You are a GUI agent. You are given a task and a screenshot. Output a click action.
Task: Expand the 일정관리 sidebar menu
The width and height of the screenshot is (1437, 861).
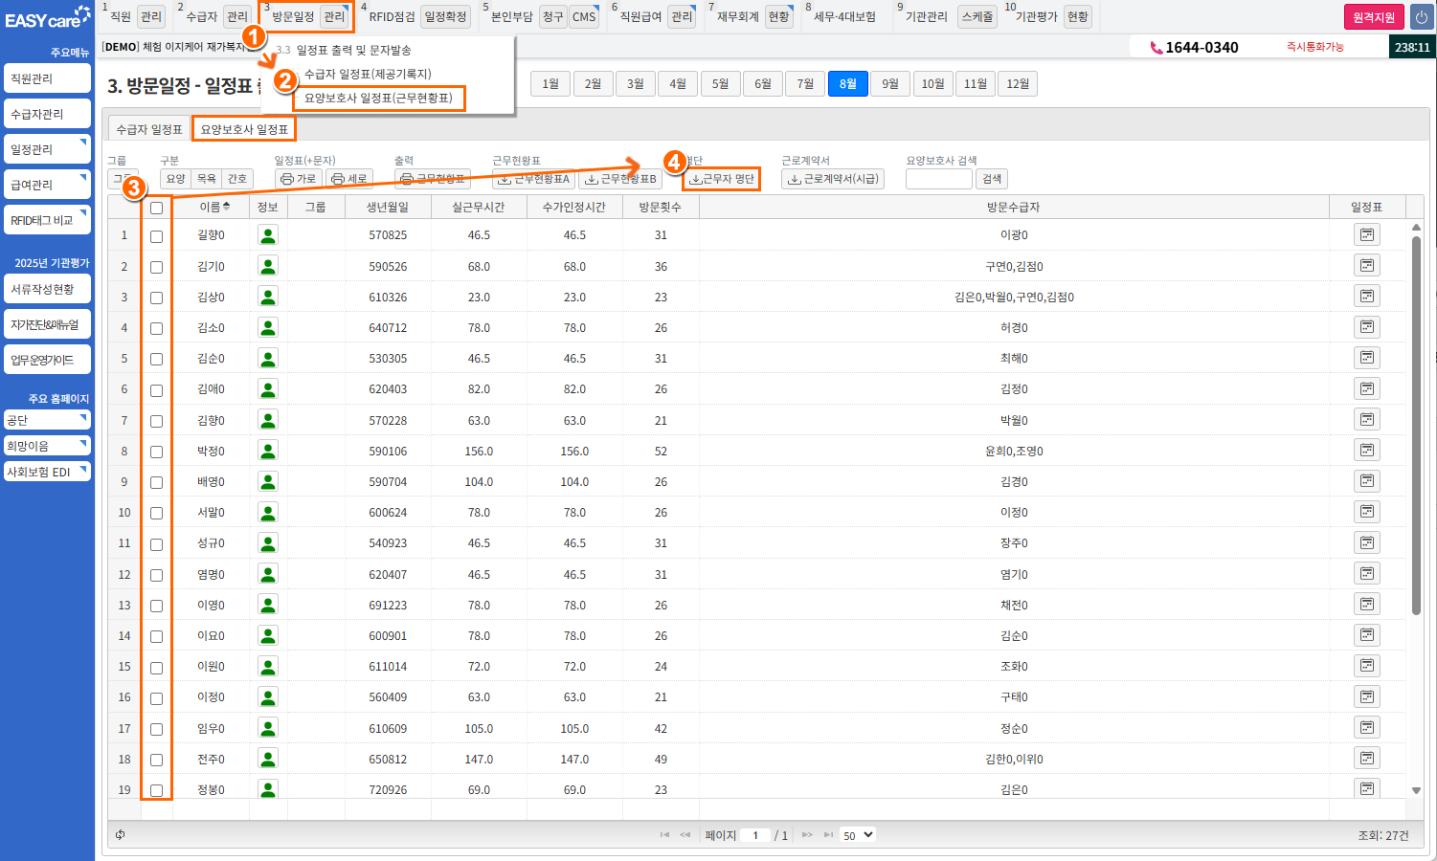coord(47,149)
